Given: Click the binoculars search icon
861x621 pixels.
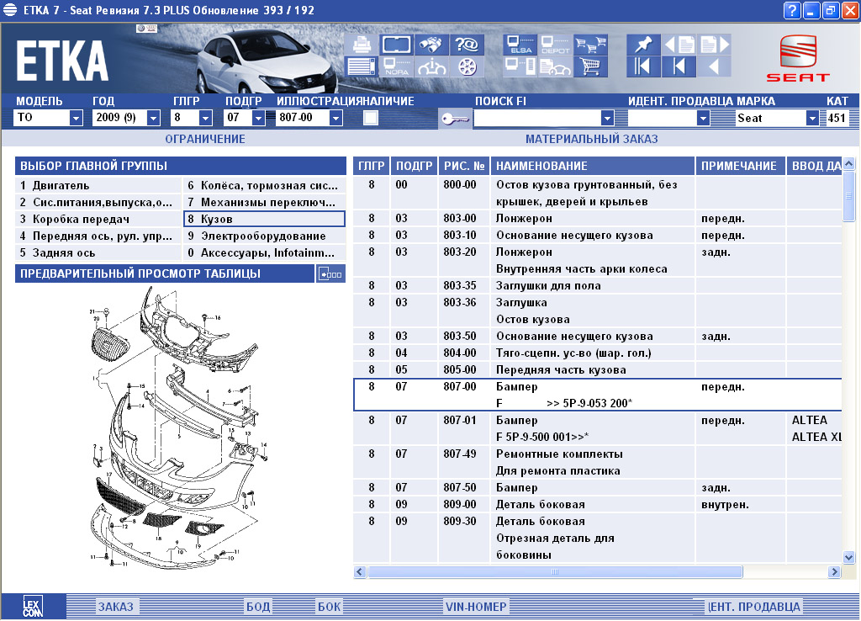Looking at the screenshot, I should coord(431,44).
